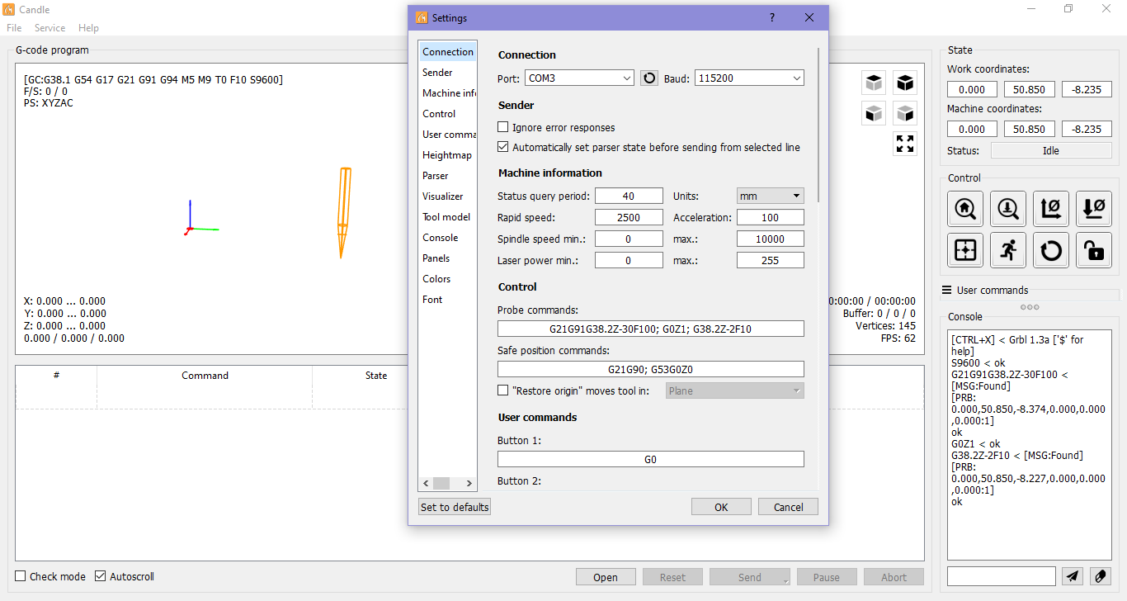Fit the toolpath to view with arrows icon

click(x=905, y=144)
